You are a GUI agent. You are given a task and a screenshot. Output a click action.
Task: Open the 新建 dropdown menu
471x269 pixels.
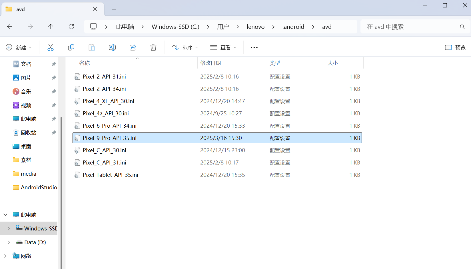pyautogui.click(x=19, y=47)
